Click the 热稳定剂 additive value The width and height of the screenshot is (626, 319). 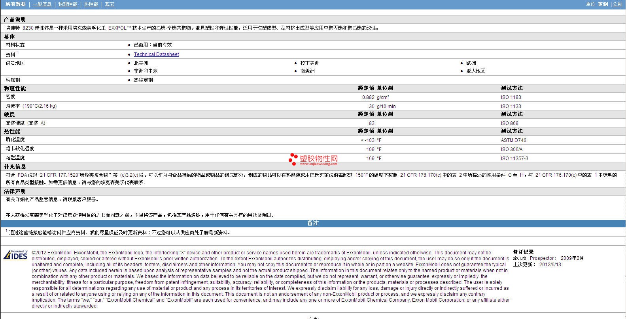143,80
